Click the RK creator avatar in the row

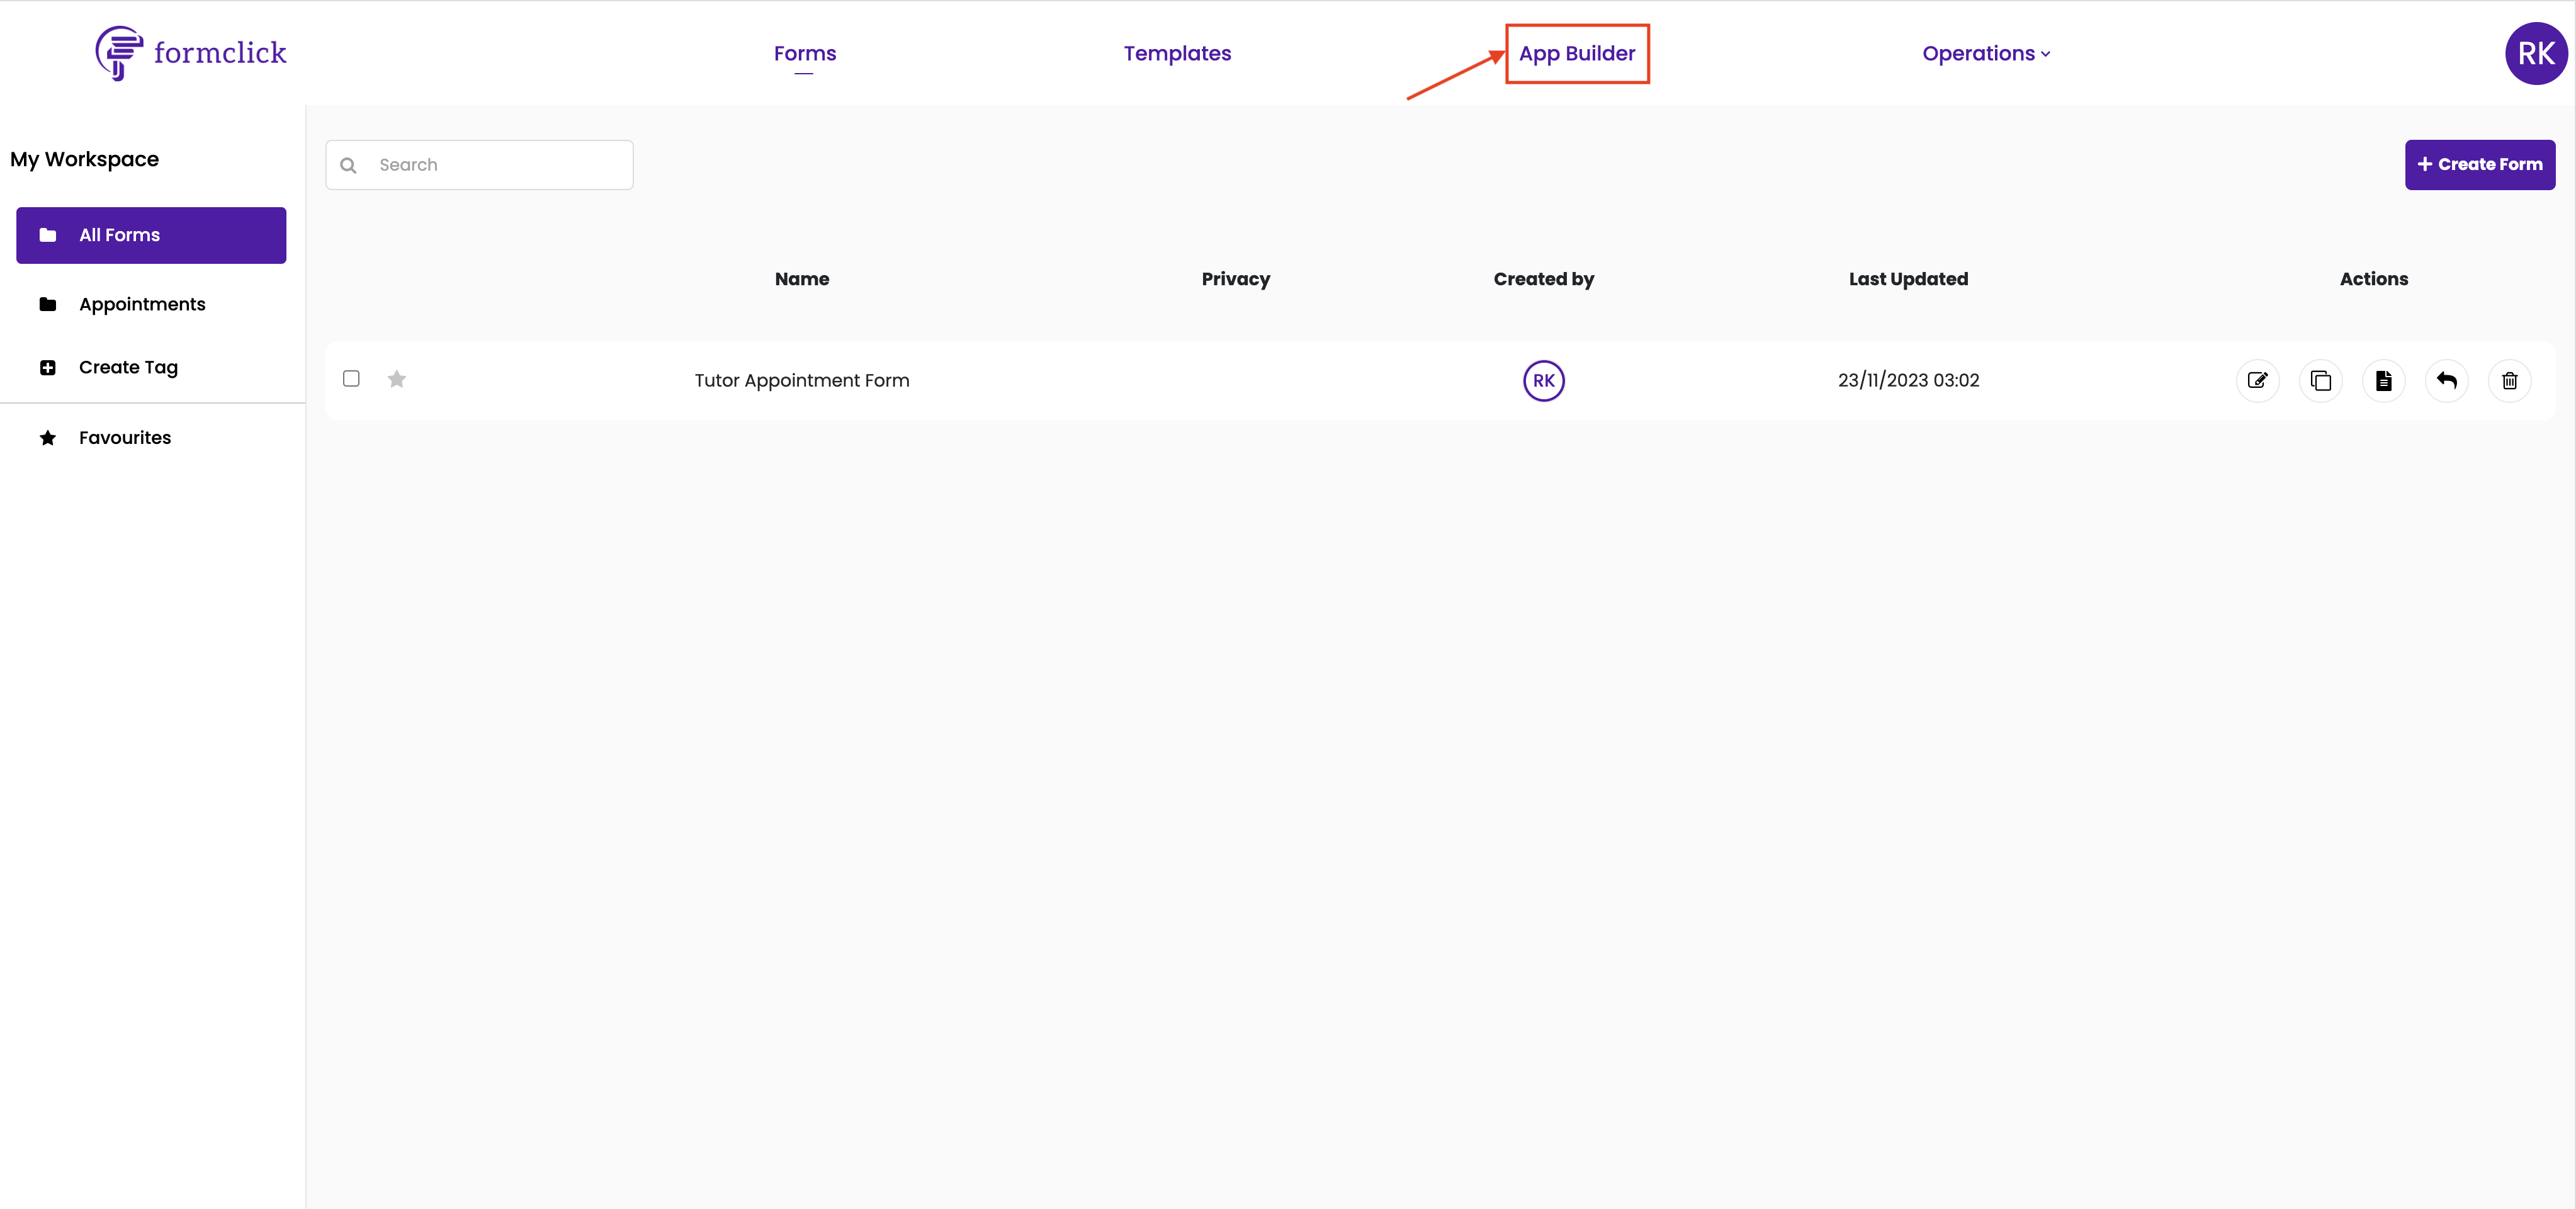1543,380
